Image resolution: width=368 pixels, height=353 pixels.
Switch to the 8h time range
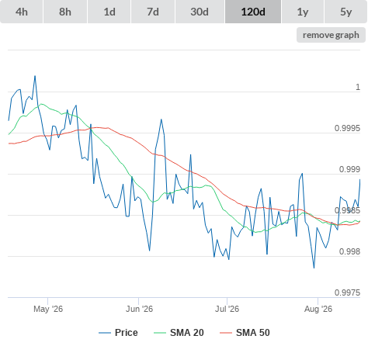pos(65,12)
